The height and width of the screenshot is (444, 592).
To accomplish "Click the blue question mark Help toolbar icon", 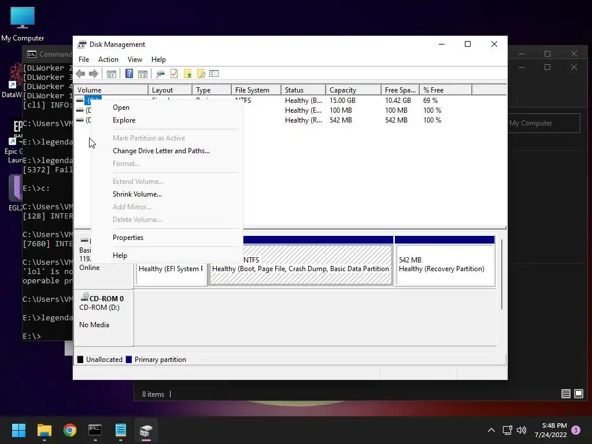I will 129,73.
